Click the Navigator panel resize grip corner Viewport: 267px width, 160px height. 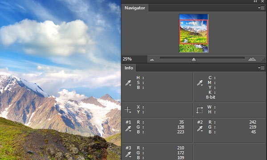(x=263, y=60)
